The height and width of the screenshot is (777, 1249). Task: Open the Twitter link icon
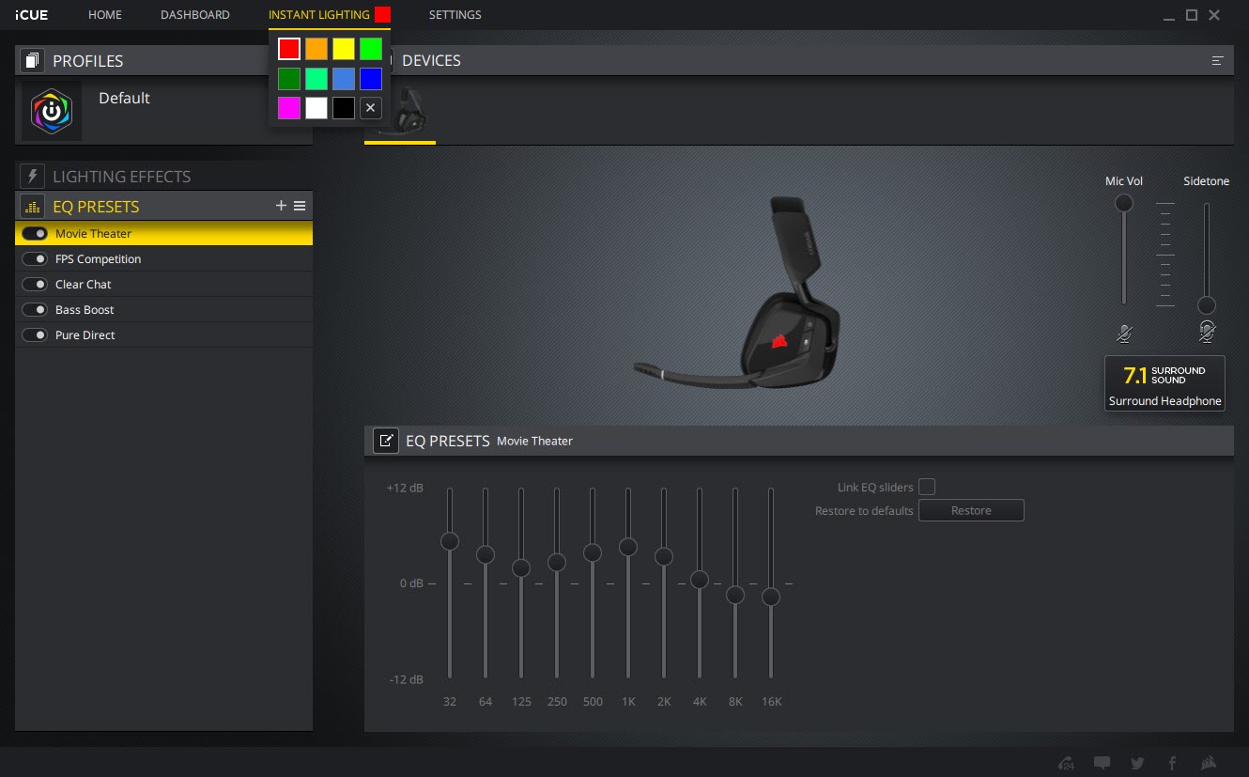[x=1138, y=763]
